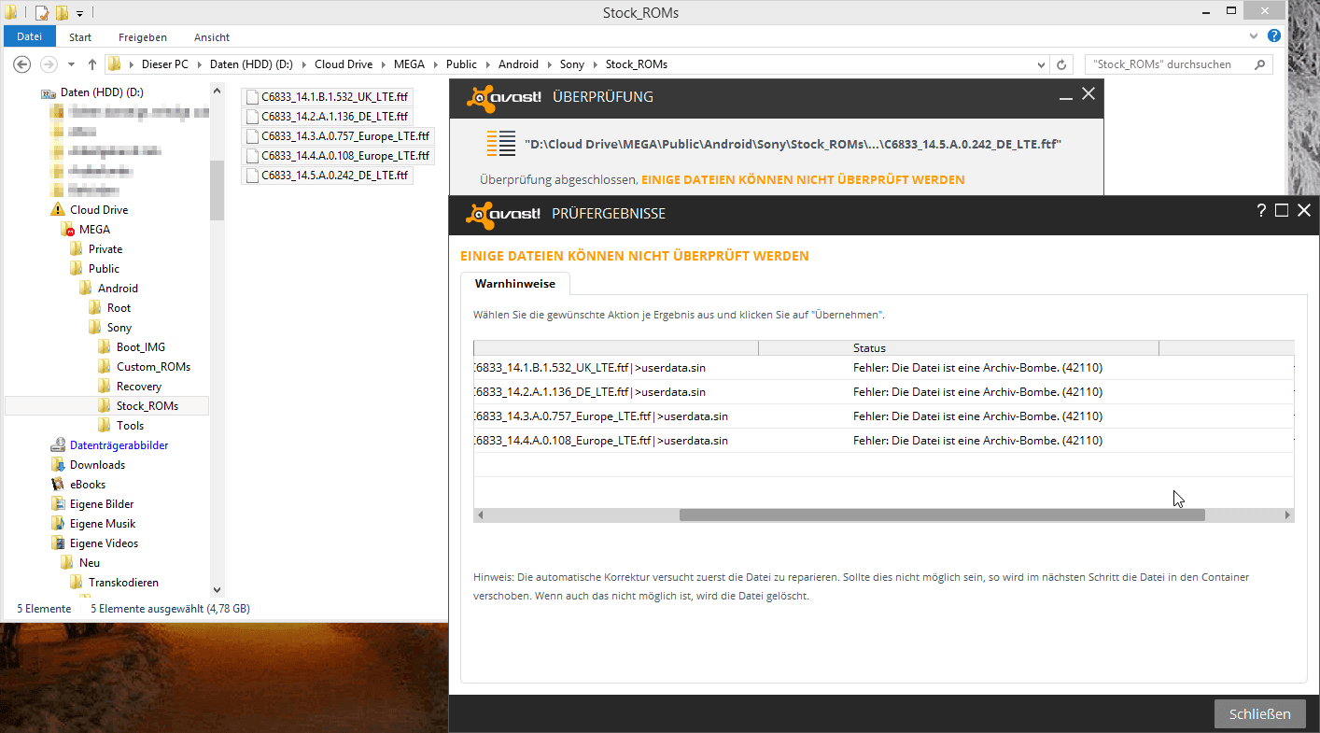Select result row C6833_14.1.B.1.532_UK_LTE.ftf|>userdata.sin
The height and width of the screenshot is (733, 1320).
pyautogui.click(x=883, y=368)
